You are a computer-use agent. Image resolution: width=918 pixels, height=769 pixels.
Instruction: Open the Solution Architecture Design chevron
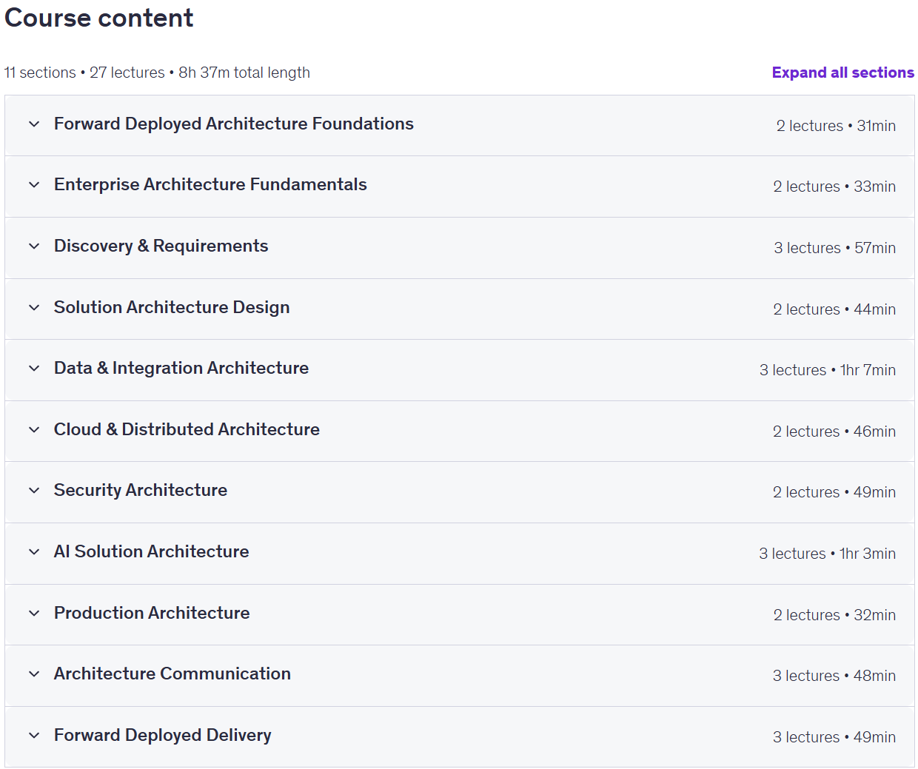tap(34, 308)
